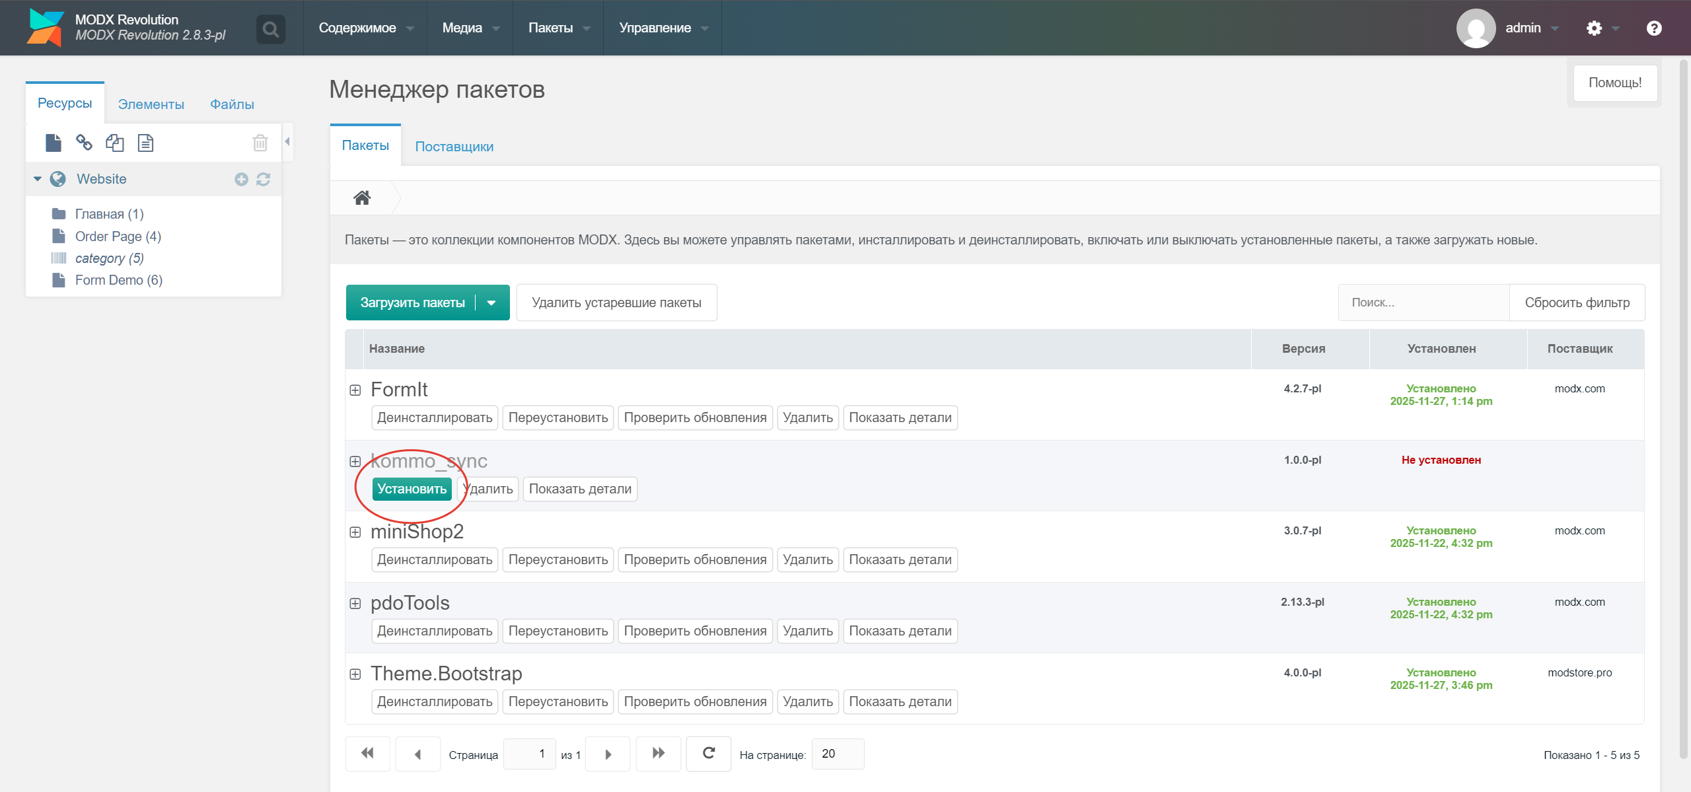The width and height of the screenshot is (1691, 792).
Task: Switch to the Элементы tab
Action: coord(151,104)
